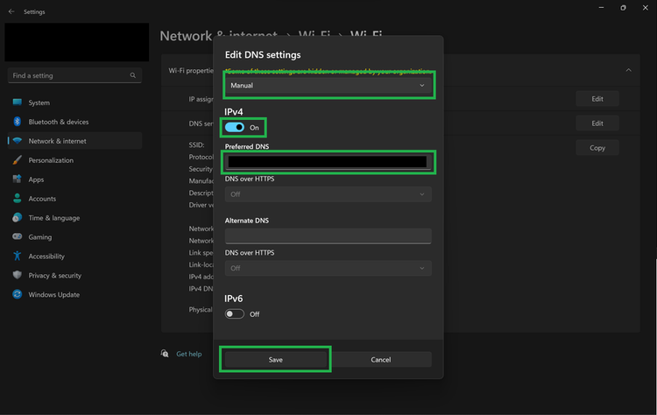This screenshot has height=415, width=657.
Task: Cancel the DNS settings dialog
Action: coord(380,360)
